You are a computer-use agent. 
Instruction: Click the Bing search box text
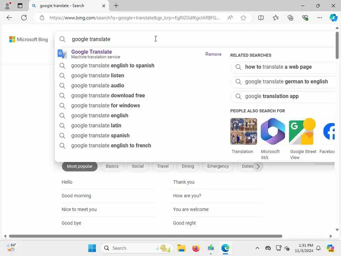point(91,39)
